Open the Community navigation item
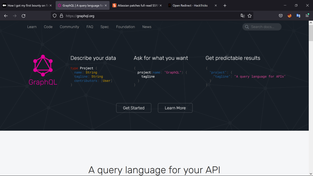The image size is (313, 176). (69, 27)
